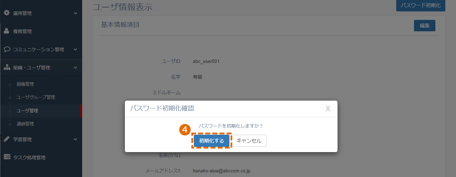This screenshot has height=177, width=456.
Task: Open 権限管理 menu item
Action: (41, 31)
